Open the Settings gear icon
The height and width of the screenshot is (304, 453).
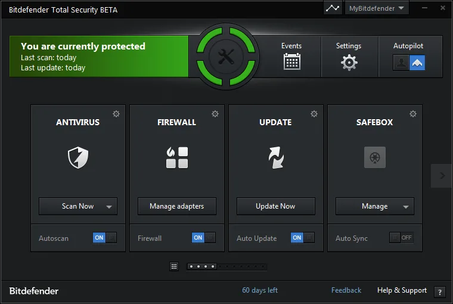pyautogui.click(x=349, y=63)
